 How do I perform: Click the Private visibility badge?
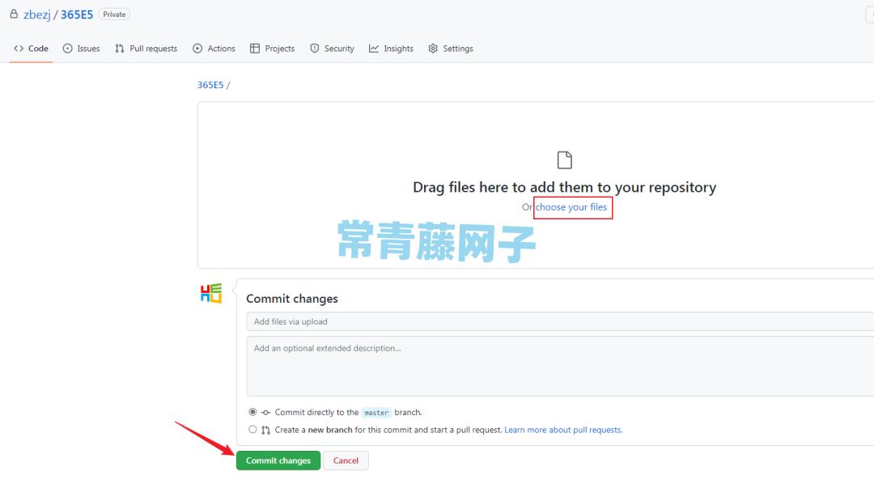(114, 15)
